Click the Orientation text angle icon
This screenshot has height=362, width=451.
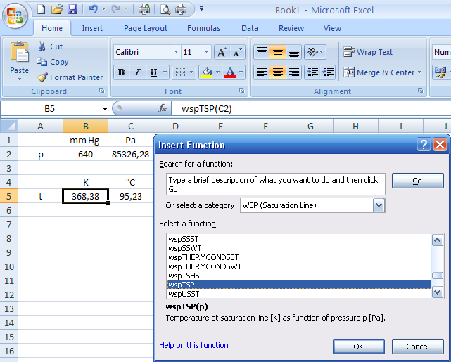[x=312, y=52]
